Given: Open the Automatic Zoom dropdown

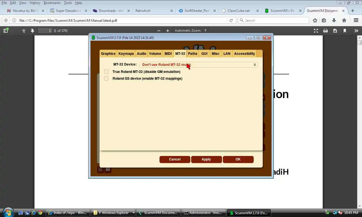Looking at the screenshot, I should pyautogui.click(x=190, y=31).
